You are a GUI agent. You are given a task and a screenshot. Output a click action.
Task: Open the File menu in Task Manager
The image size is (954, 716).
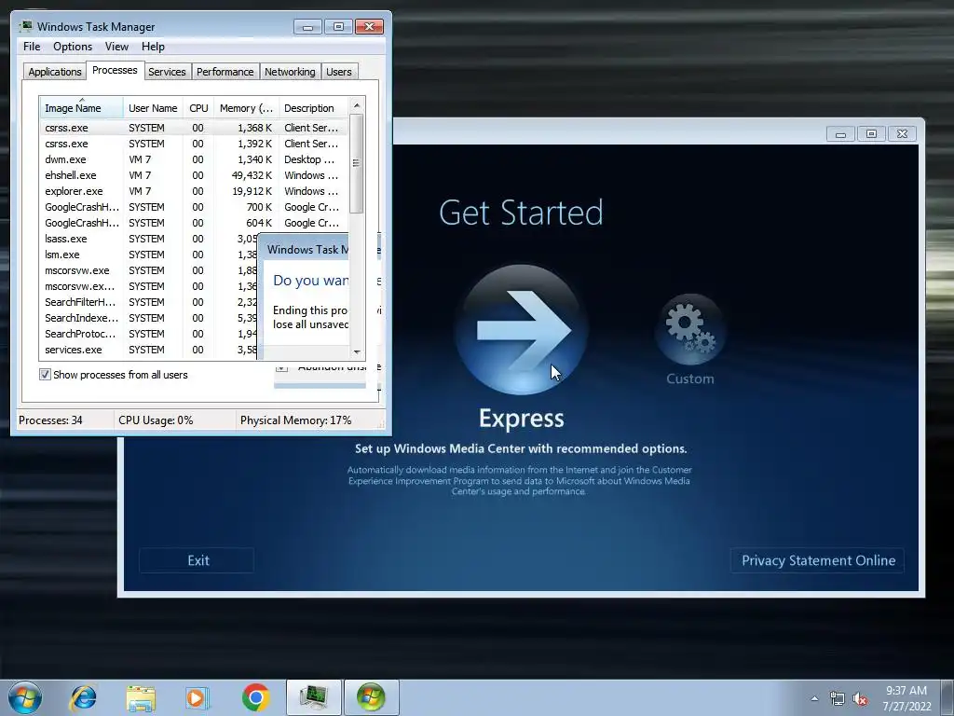tap(32, 47)
